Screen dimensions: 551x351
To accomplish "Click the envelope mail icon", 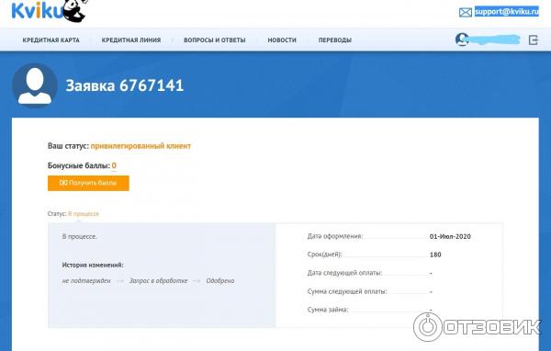I will pyautogui.click(x=466, y=13).
